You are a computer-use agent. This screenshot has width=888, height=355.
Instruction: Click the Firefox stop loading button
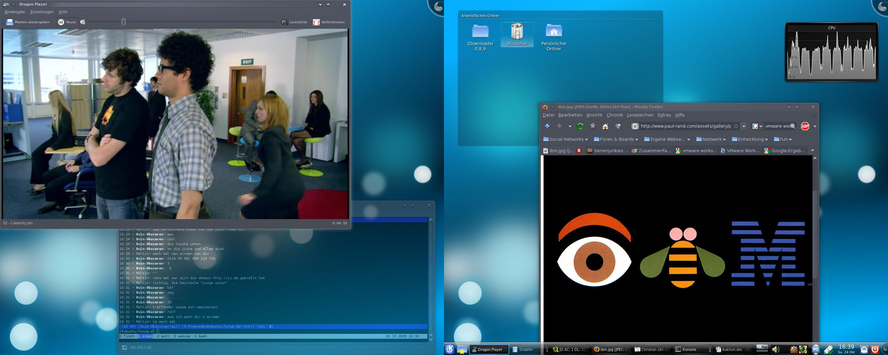pyautogui.click(x=593, y=126)
